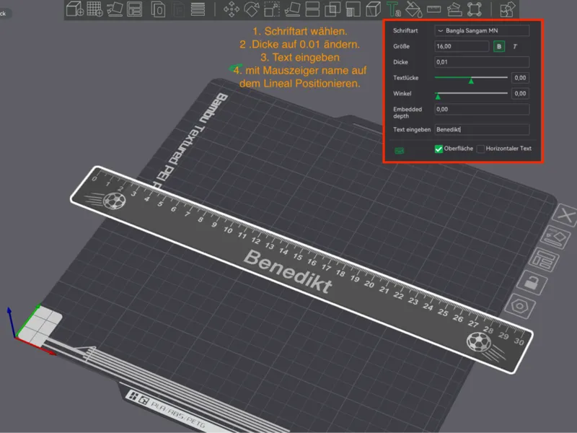
Task: Click the soccer ball near ruler mark 0
Action: (x=115, y=201)
